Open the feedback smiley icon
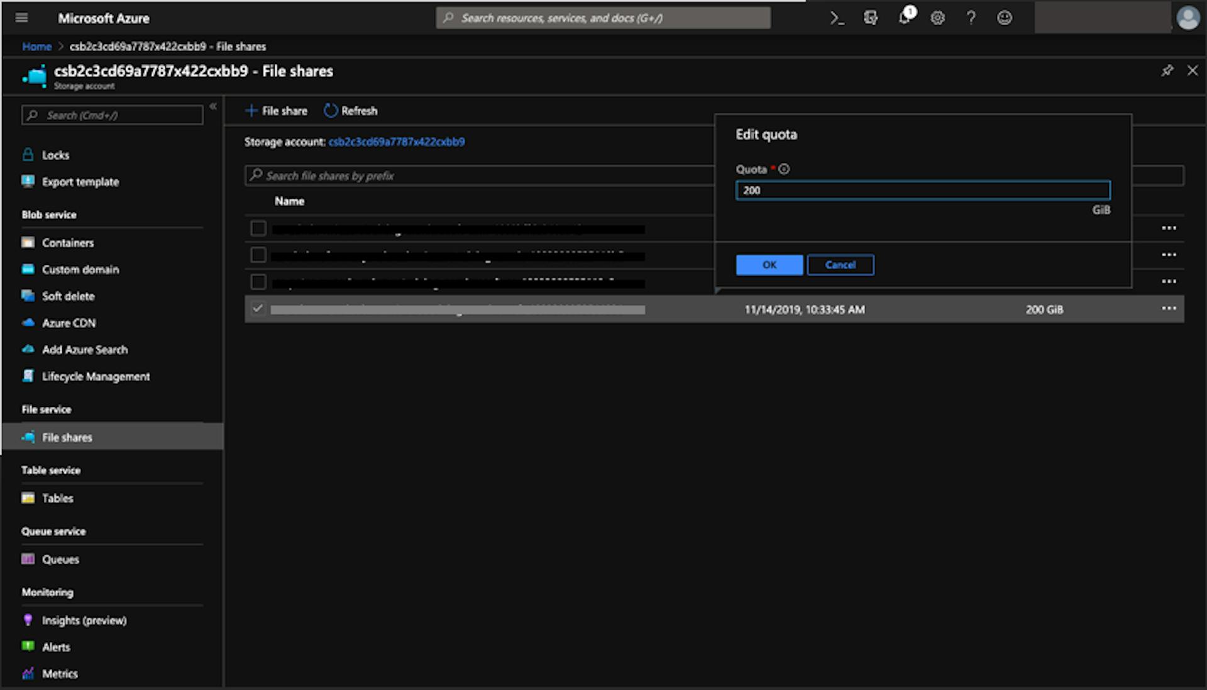Screen dimensions: 1207x690 coord(1005,18)
